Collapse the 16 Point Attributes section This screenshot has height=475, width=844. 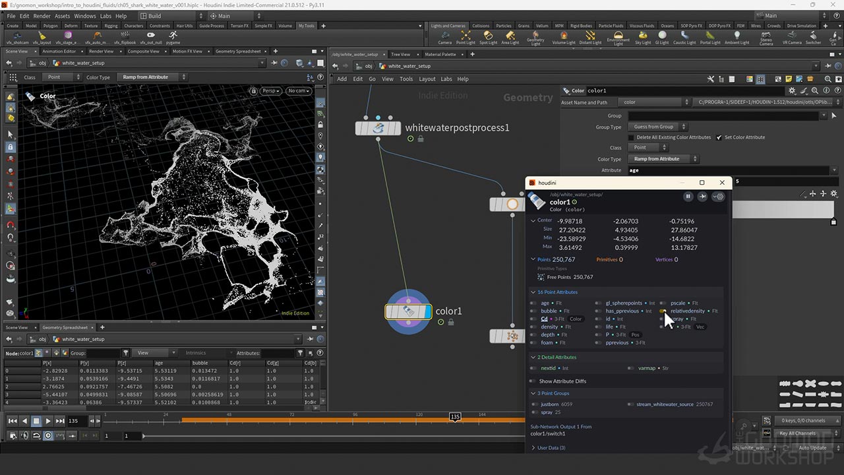point(533,292)
